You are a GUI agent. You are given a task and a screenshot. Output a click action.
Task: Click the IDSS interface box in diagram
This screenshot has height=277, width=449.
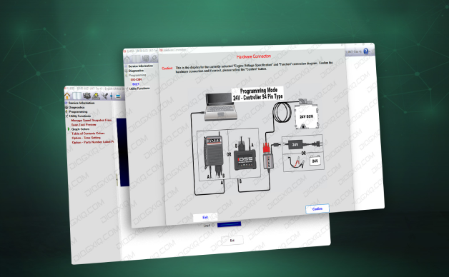[245, 161]
